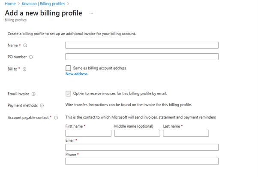Screen dimensions: 258x177
Task: Select the 'Account payable contact' label
Action: tap(28, 118)
